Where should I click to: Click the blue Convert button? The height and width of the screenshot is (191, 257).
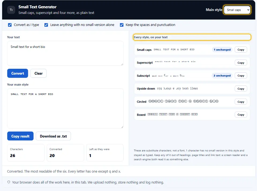coord(18,73)
